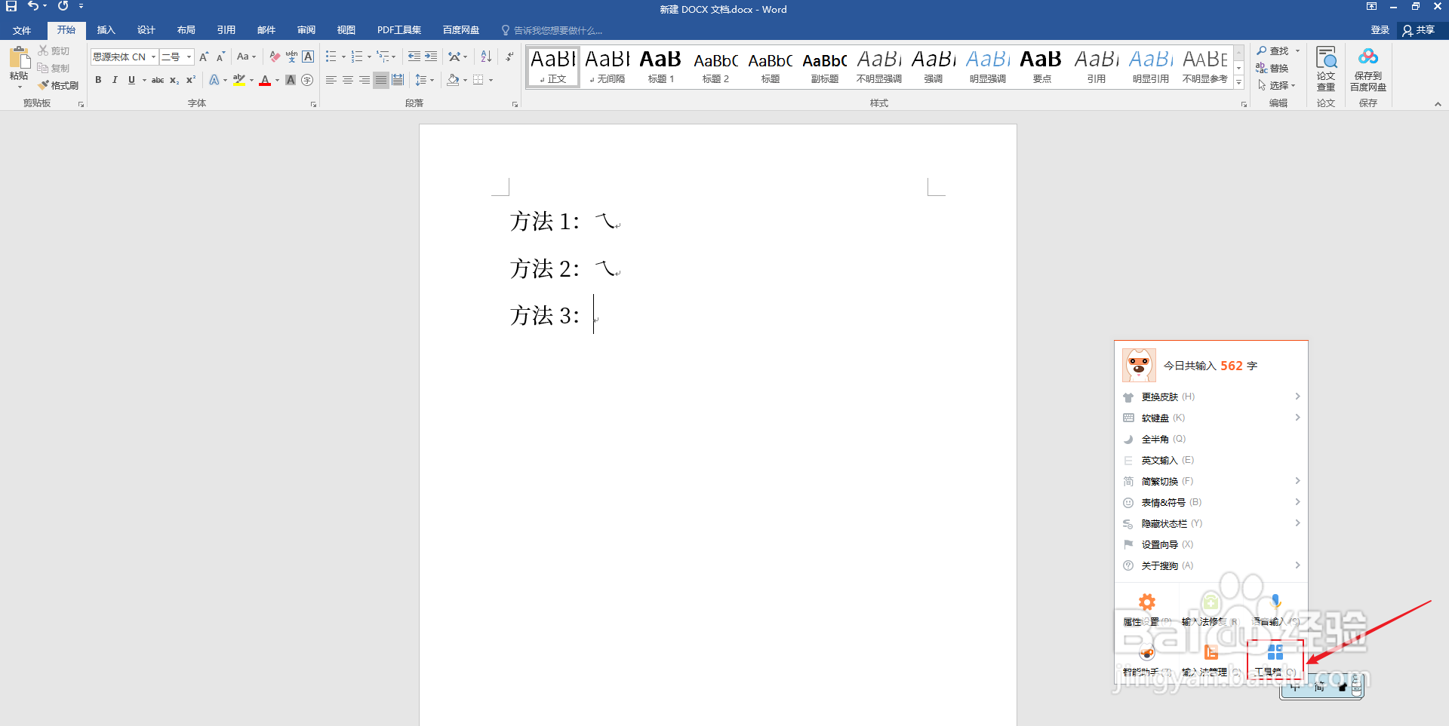
Task: Click the Login (登录) link
Action: [1380, 30]
